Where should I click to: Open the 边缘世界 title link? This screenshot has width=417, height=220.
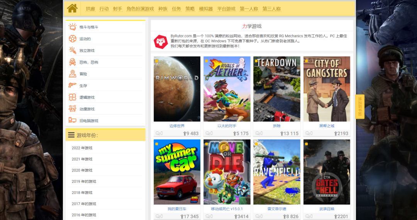click(x=177, y=126)
